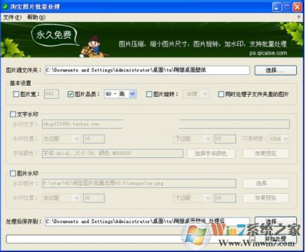Click the processing progress bar
This screenshot has height=252, width=305.
click(128, 239)
